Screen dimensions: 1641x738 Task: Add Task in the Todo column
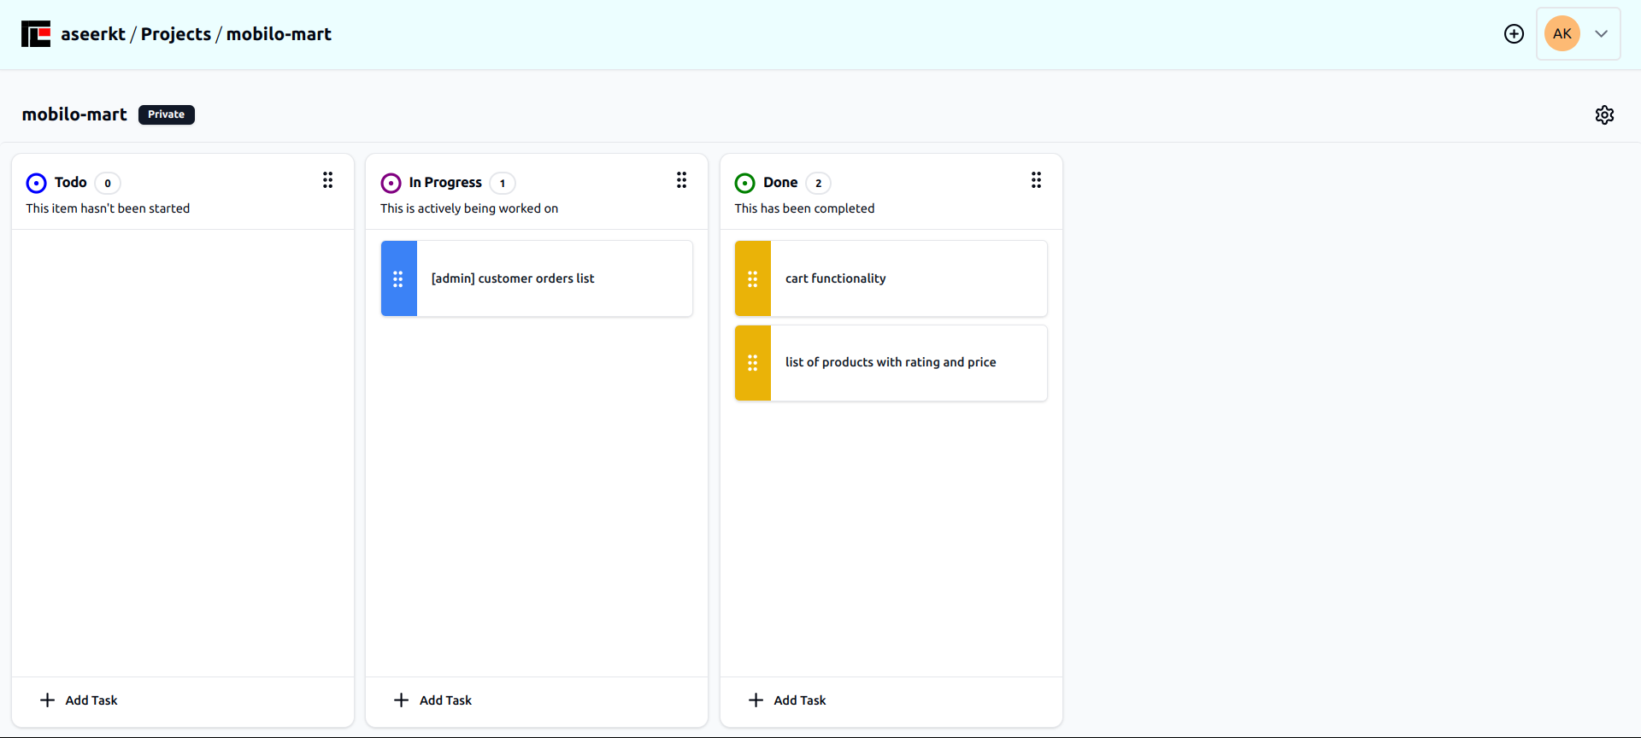(x=79, y=700)
